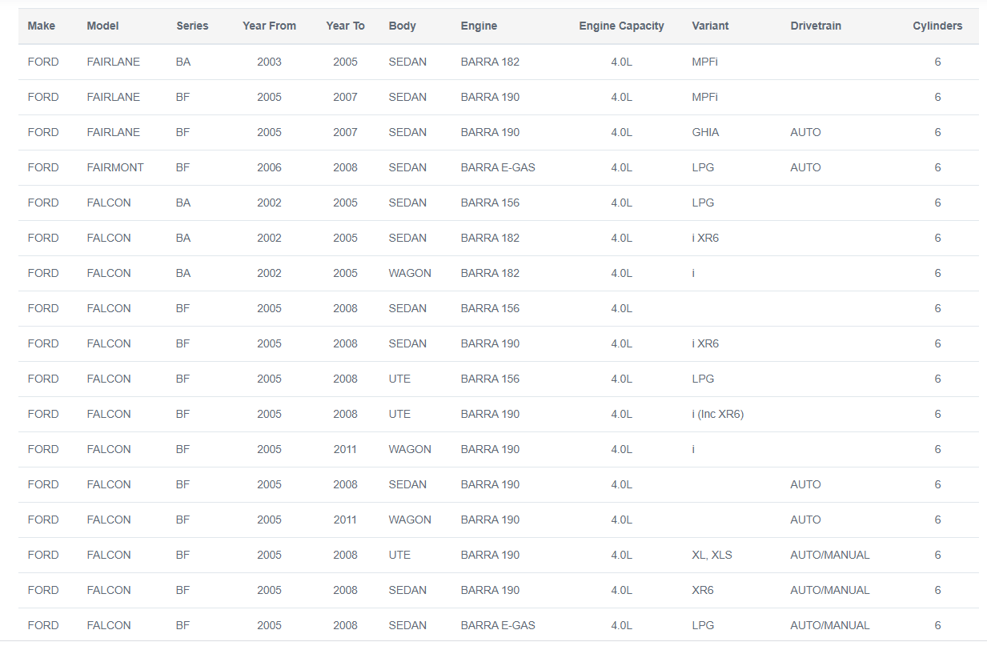Click the Drivetrain column header
Image resolution: width=987 pixels, height=646 pixels.
click(x=816, y=26)
